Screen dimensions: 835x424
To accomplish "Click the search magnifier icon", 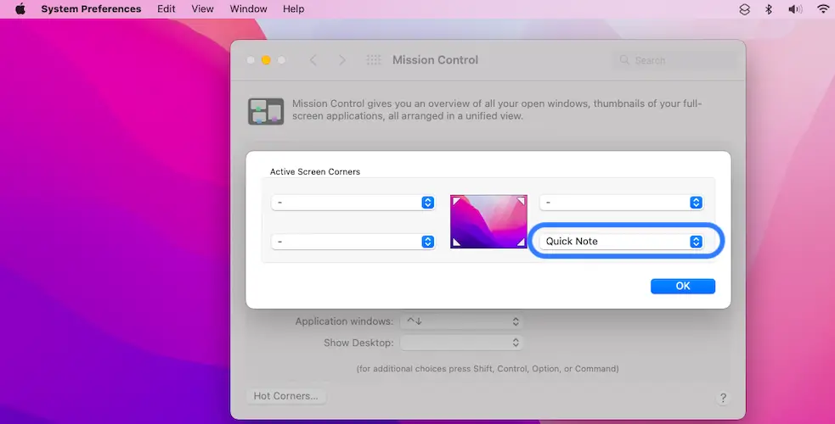I will 624,60.
